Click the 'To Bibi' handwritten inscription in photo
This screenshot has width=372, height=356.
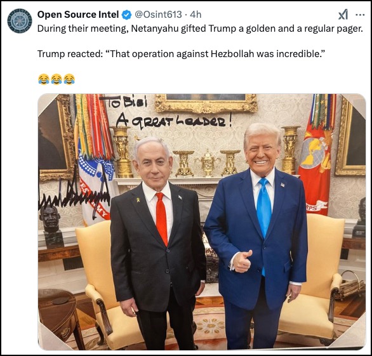[x=124, y=102]
